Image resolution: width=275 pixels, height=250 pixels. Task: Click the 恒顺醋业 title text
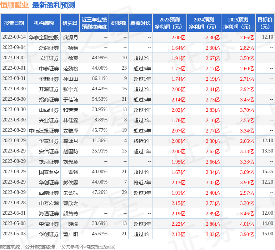tap(14, 5)
